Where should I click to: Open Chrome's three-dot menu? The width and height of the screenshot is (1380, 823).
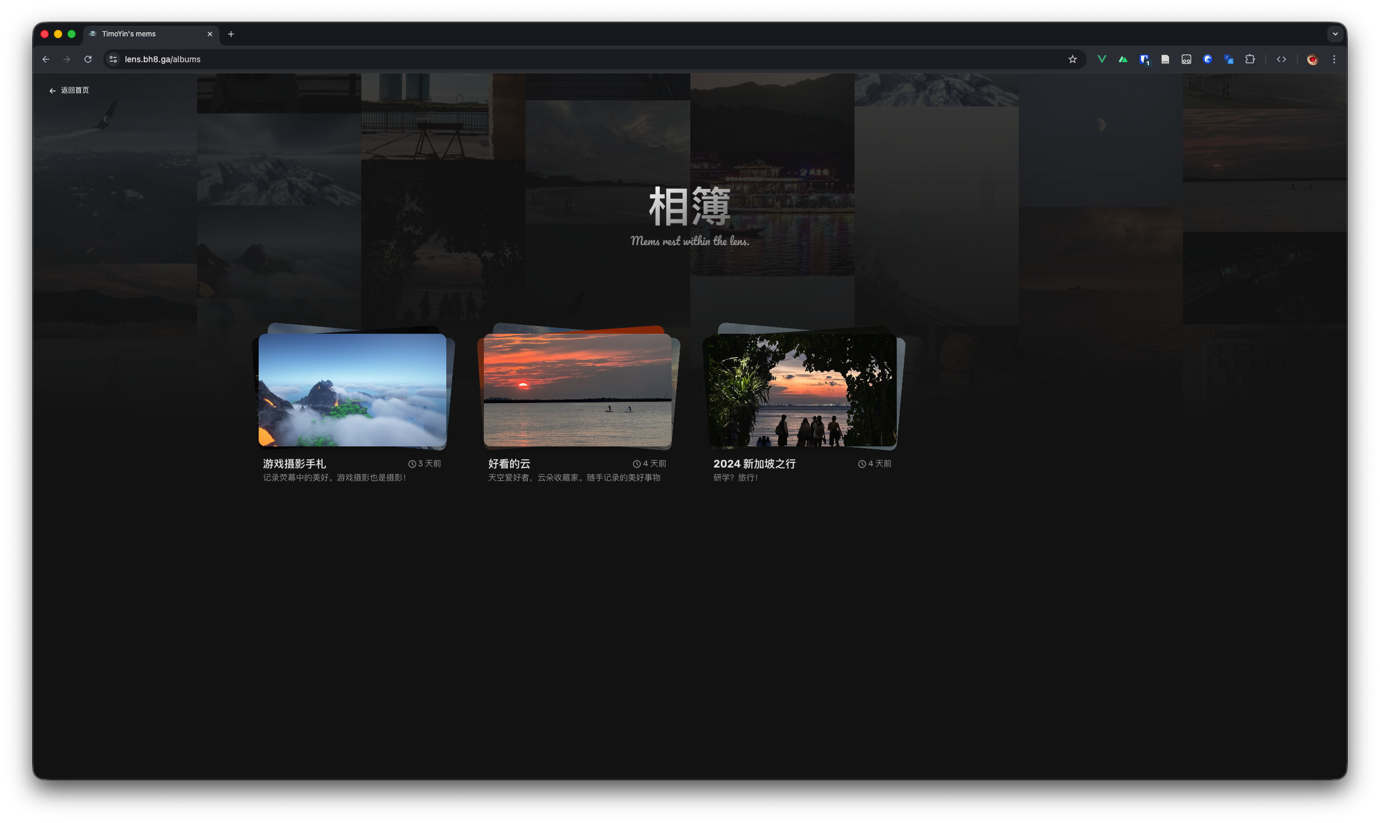click(x=1334, y=59)
